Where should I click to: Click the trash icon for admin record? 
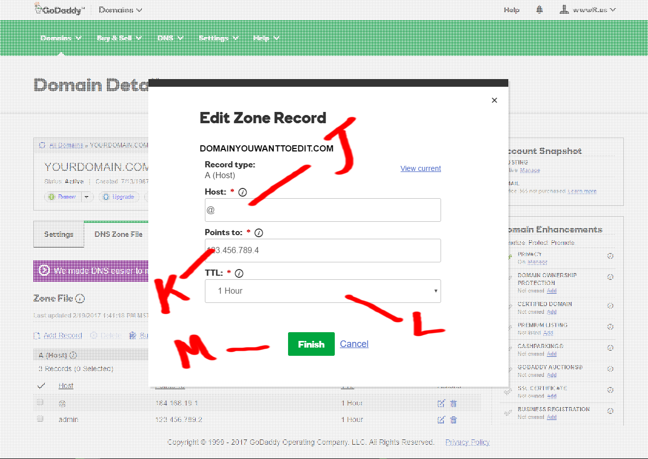pos(453,419)
